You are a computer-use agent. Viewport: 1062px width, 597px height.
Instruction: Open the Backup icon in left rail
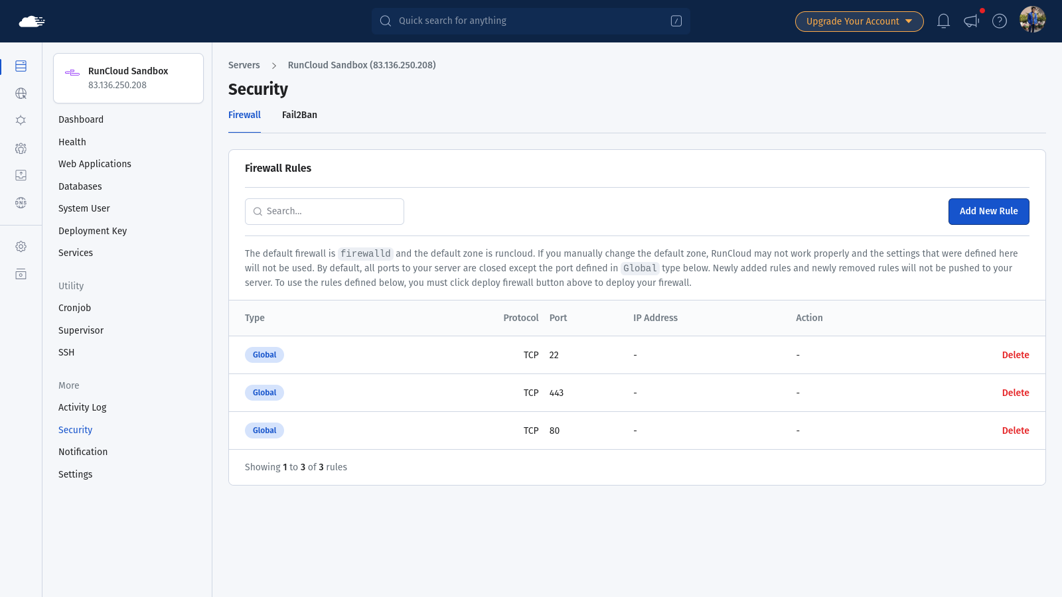tap(21, 175)
